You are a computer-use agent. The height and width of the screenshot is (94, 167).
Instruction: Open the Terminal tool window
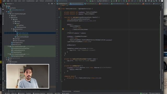point(21,93)
